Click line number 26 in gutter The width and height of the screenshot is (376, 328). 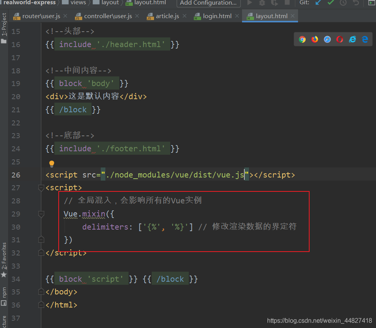16,175
